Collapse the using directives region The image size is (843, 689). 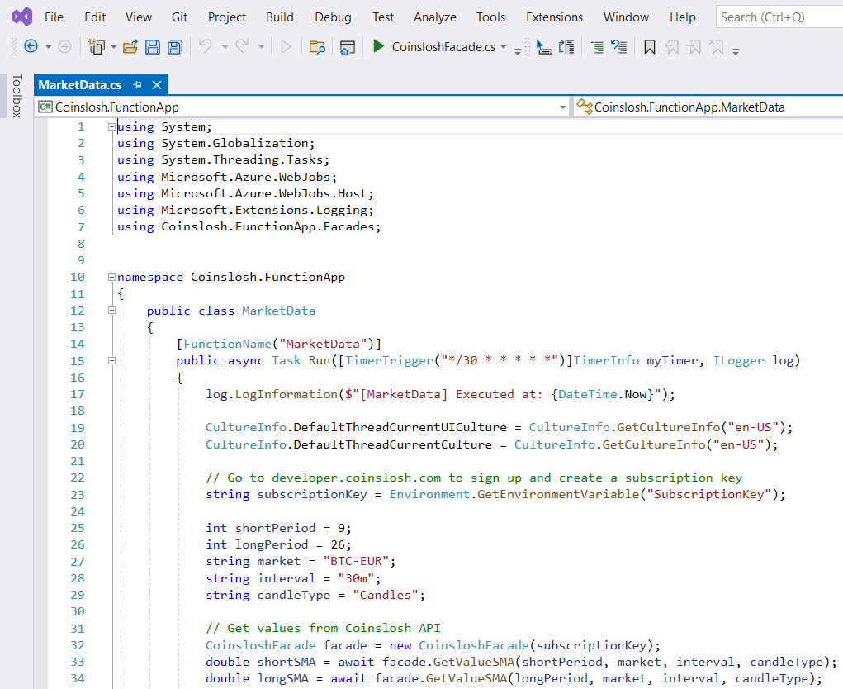[111, 127]
